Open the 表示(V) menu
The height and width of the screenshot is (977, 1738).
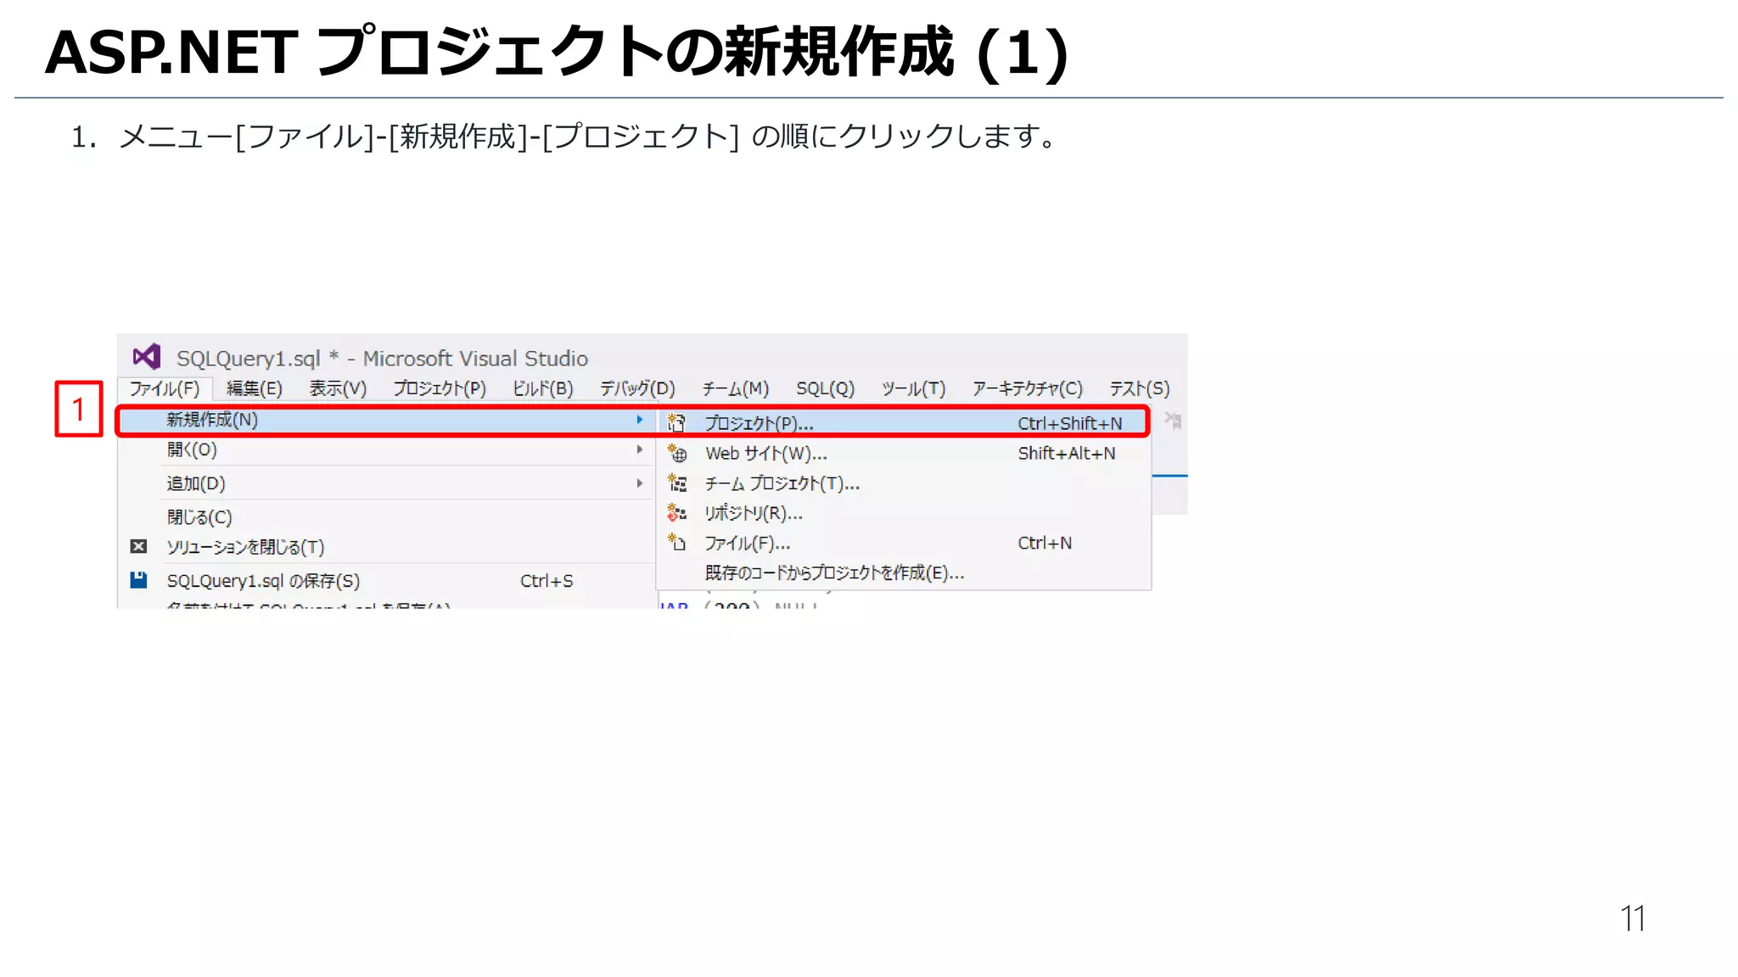coord(338,388)
